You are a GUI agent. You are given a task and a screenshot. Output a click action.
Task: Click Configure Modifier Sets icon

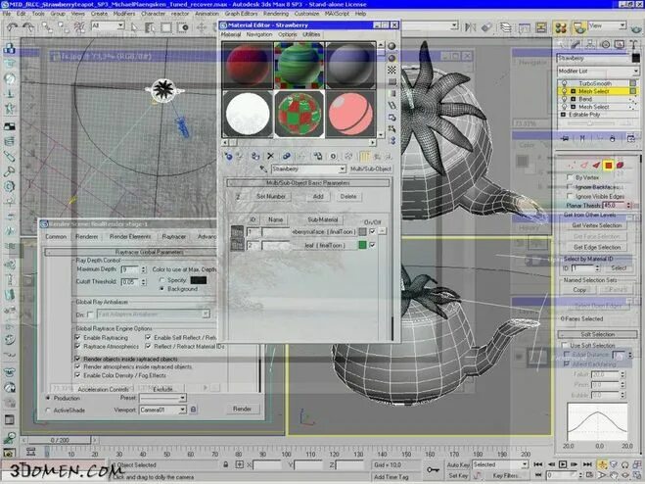631,138
